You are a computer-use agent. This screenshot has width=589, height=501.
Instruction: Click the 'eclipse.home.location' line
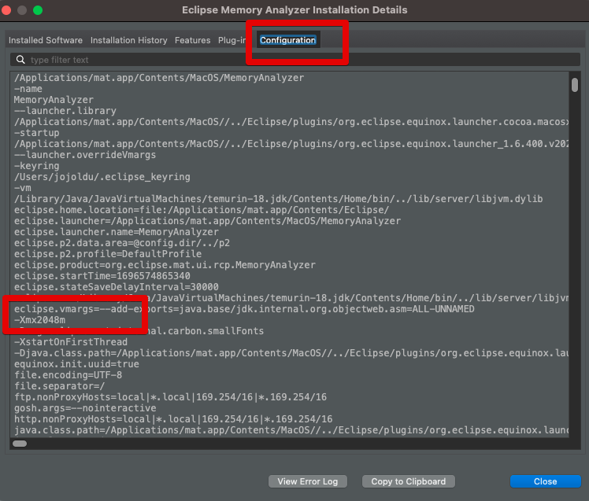(x=202, y=210)
